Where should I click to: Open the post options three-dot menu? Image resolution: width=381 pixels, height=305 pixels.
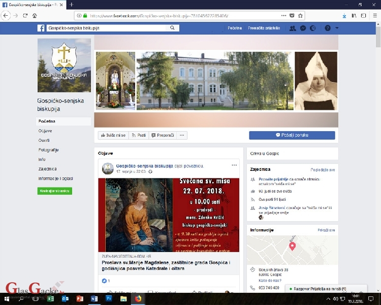[x=234, y=165]
